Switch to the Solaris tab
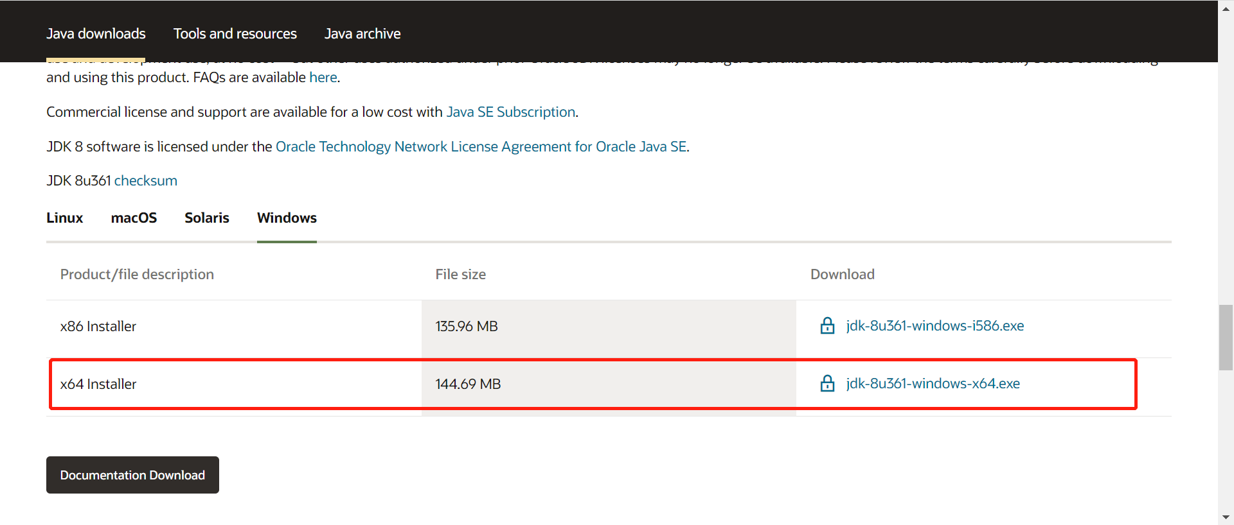Screen dimensions: 1234x525 (x=207, y=218)
